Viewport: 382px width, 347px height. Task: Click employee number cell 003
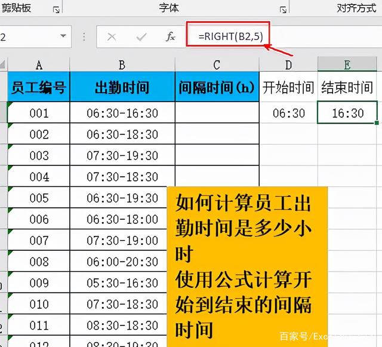click(x=39, y=155)
